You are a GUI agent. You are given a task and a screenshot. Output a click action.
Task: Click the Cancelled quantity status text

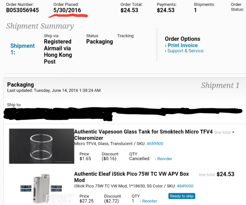(x=139, y=159)
